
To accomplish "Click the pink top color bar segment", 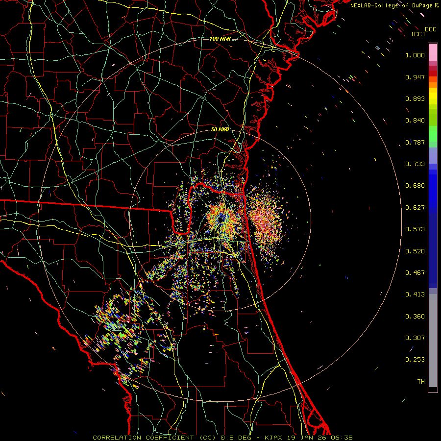I will (x=433, y=52).
